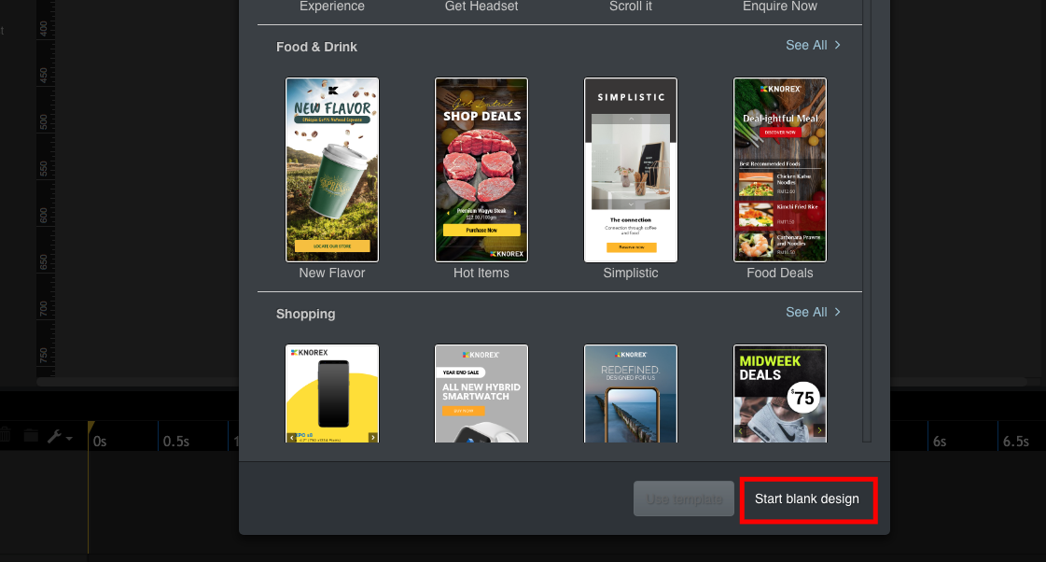Click the 6s mark on the timeline
This screenshot has width=1046, height=562.
(x=941, y=441)
